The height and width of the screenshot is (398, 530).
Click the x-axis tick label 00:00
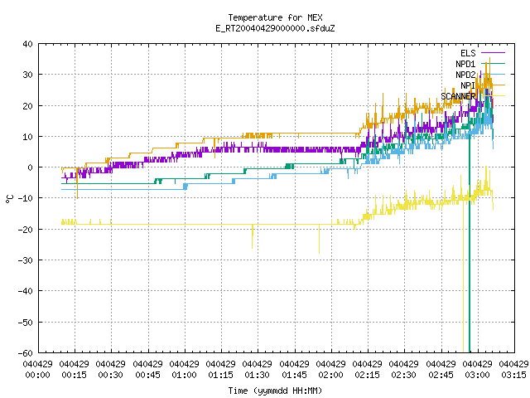point(37,375)
